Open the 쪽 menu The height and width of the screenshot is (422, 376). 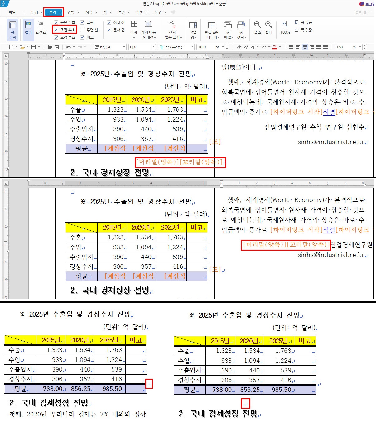coord(105,12)
